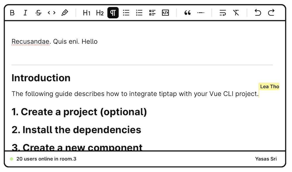Click the Introduction heading text
Screen dimensions: 292x172
(41, 78)
